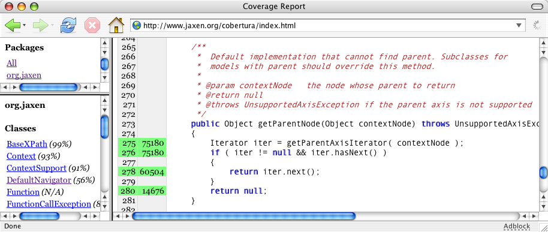Click the Forward arrow button
This screenshot has width=548, height=232.
point(40,26)
